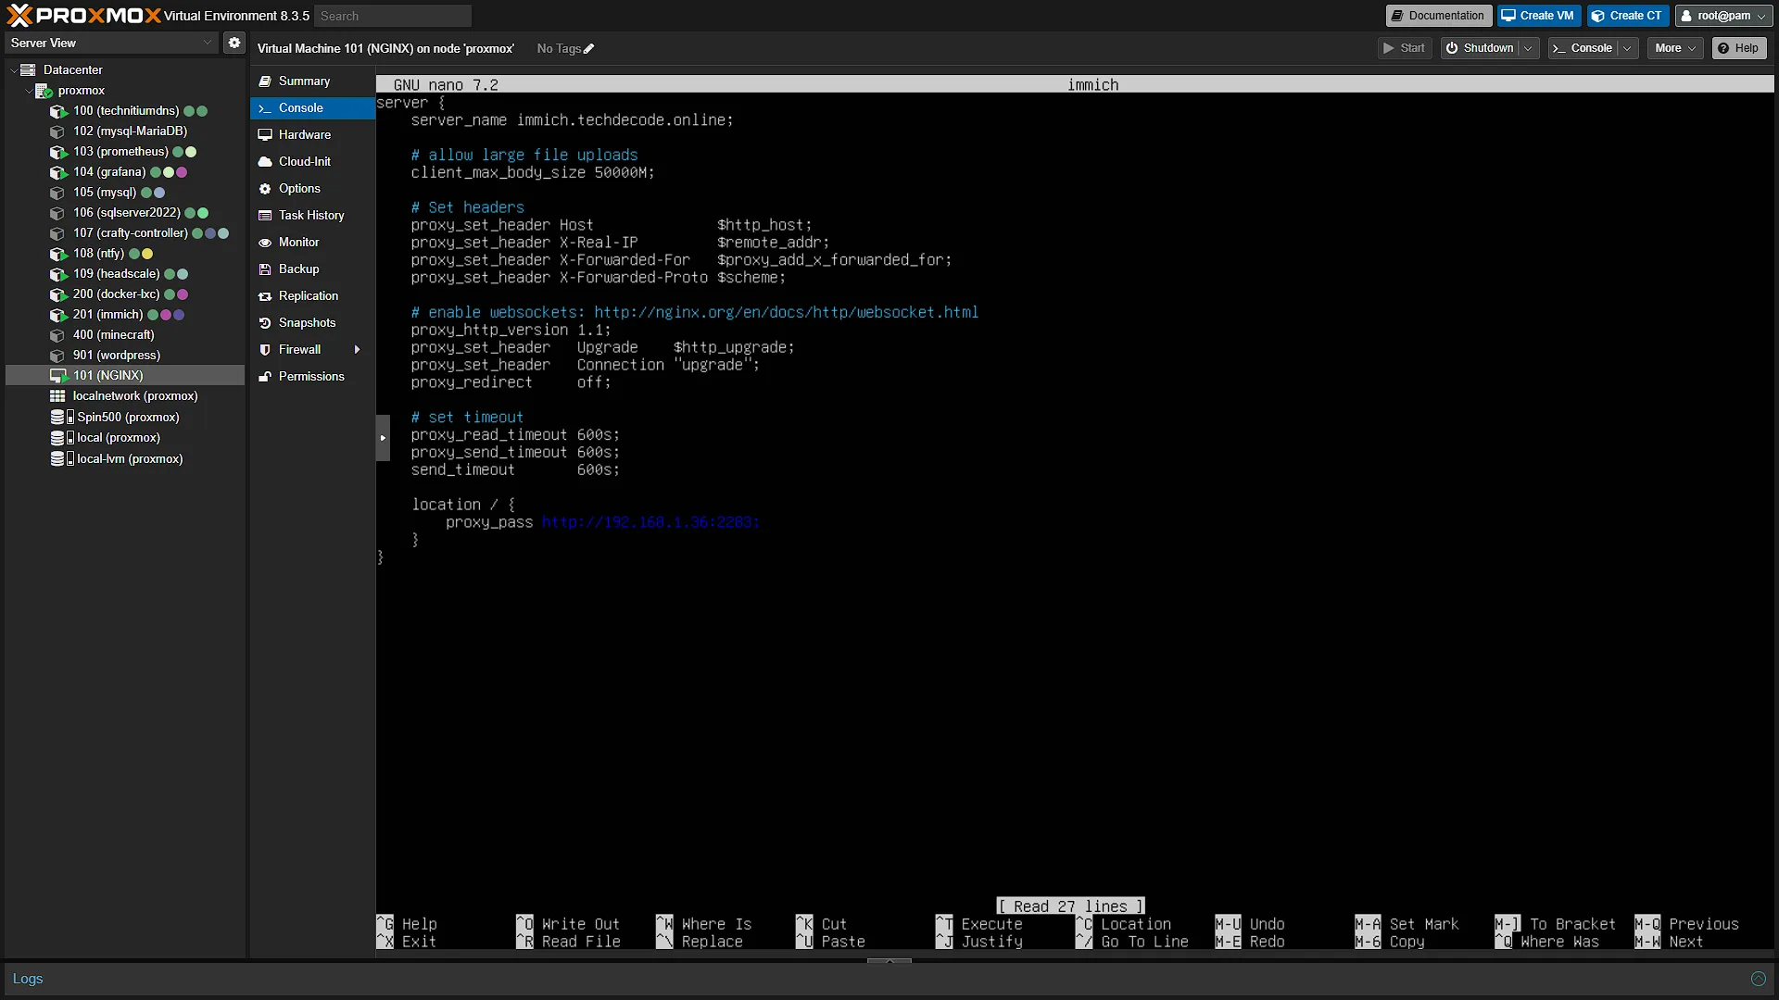
Task: Click the Options gear icon
Action: (x=265, y=189)
